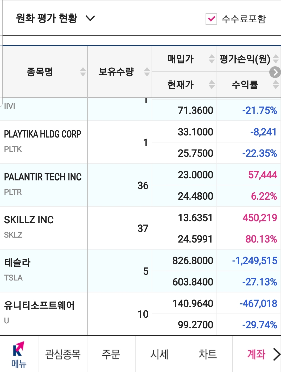Switch to 관심종목 tab

(63, 354)
